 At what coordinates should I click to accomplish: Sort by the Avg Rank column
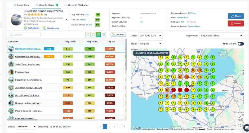[72, 42]
